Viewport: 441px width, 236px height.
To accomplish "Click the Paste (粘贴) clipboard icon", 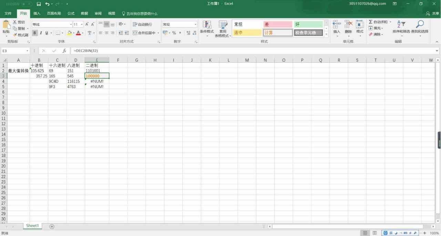I will [6, 25].
